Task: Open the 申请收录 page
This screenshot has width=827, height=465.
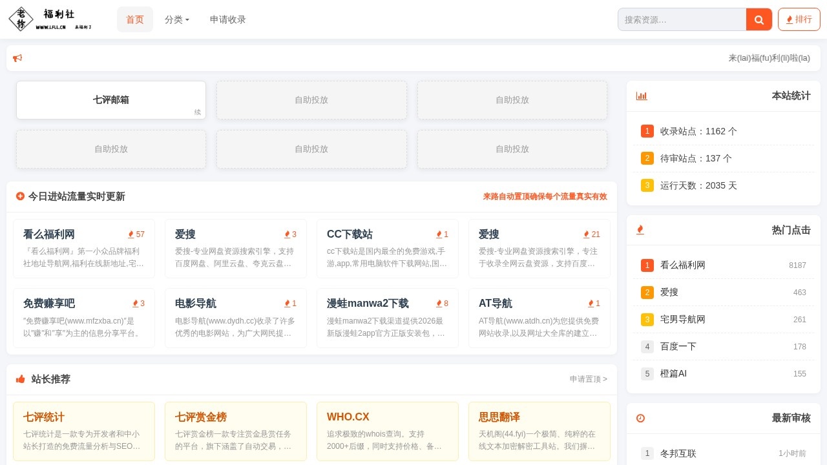Action: (228, 19)
